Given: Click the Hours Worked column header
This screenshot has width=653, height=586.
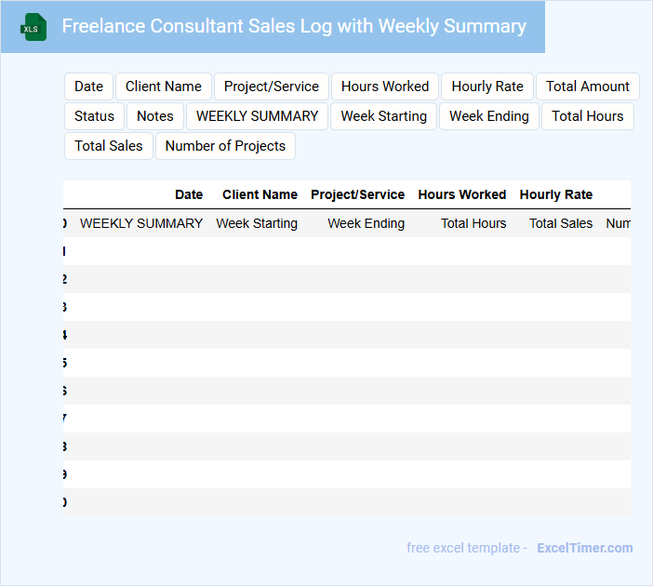Looking at the screenshot, I should pos(462,194).
